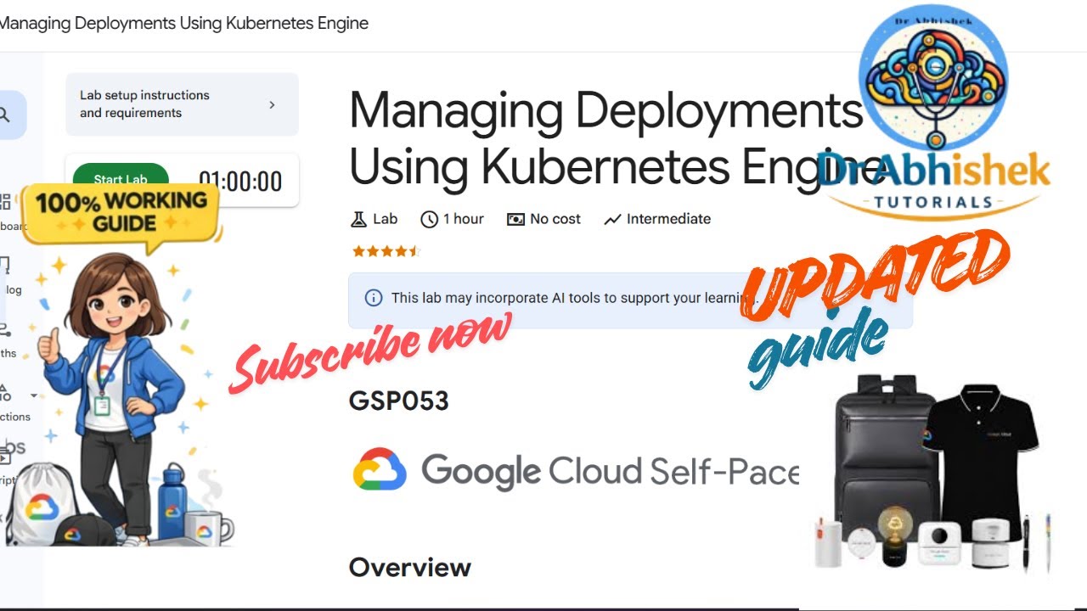Click the trend-line icon beside Intermediate

[x=612, y=220]
